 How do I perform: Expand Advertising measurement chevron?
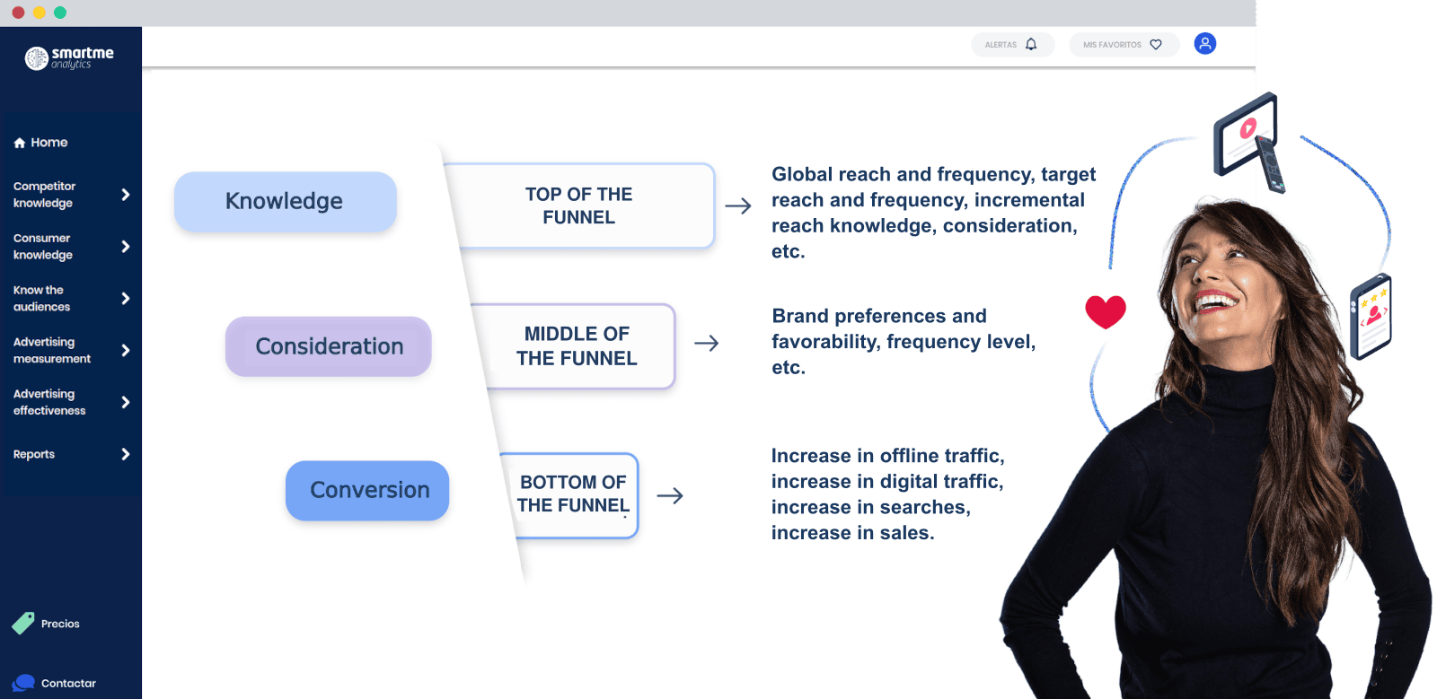click(126, 350)
